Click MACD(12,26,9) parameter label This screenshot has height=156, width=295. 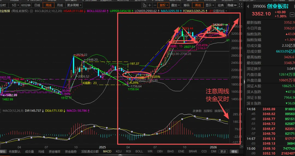pos(13,111)
